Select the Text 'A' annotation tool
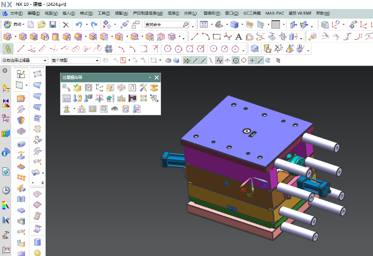373x256 pixels. 239,37
